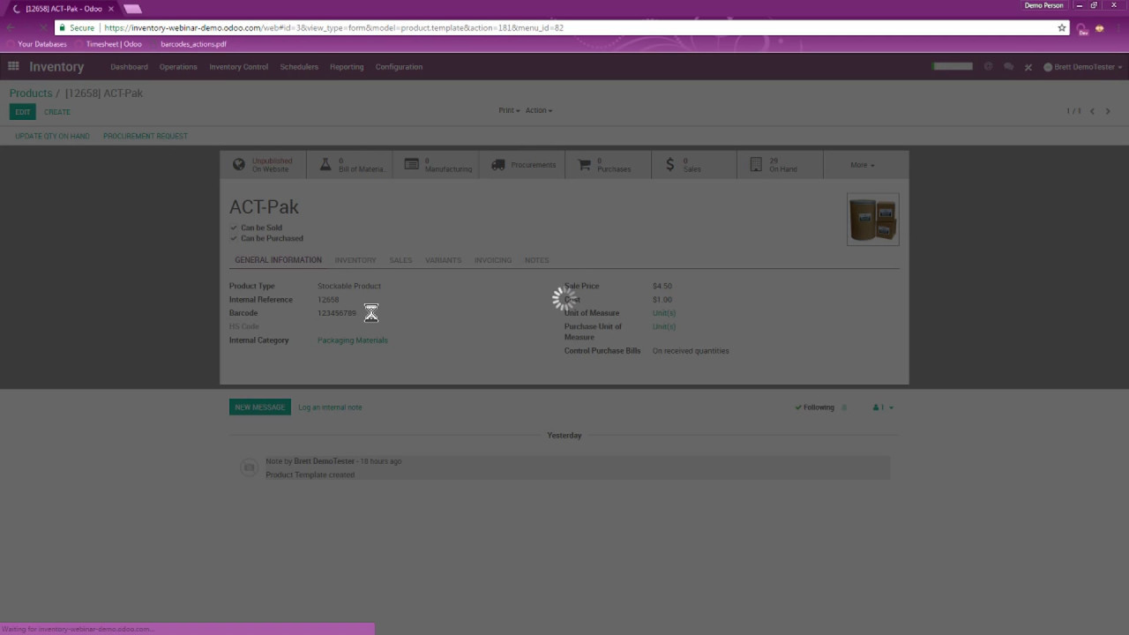This screenshot has width=1129, height=635.
Task: Open the Purchase Unit of Measure Unit(s) link
Action: pyautogui.click(x=664, y=326)
